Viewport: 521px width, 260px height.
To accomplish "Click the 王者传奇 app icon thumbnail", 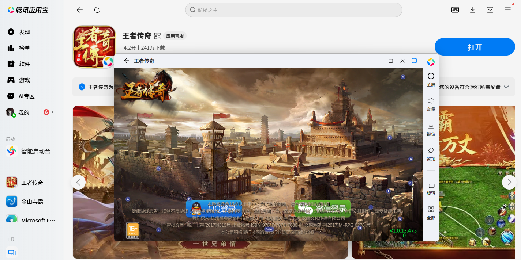I will click(x=94, y=46).
